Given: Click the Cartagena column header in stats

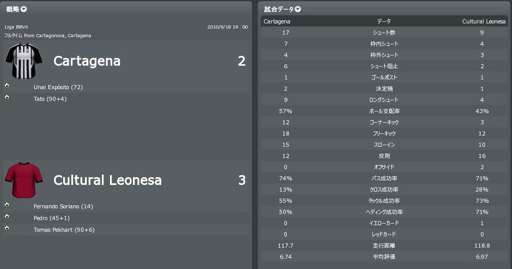Looking at the screenshot, I should [x=277, y=21].
